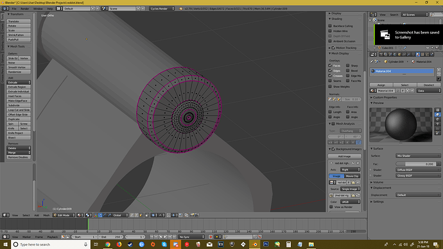
Task: Enable View as Render checkbox
Action: point(331,207)
